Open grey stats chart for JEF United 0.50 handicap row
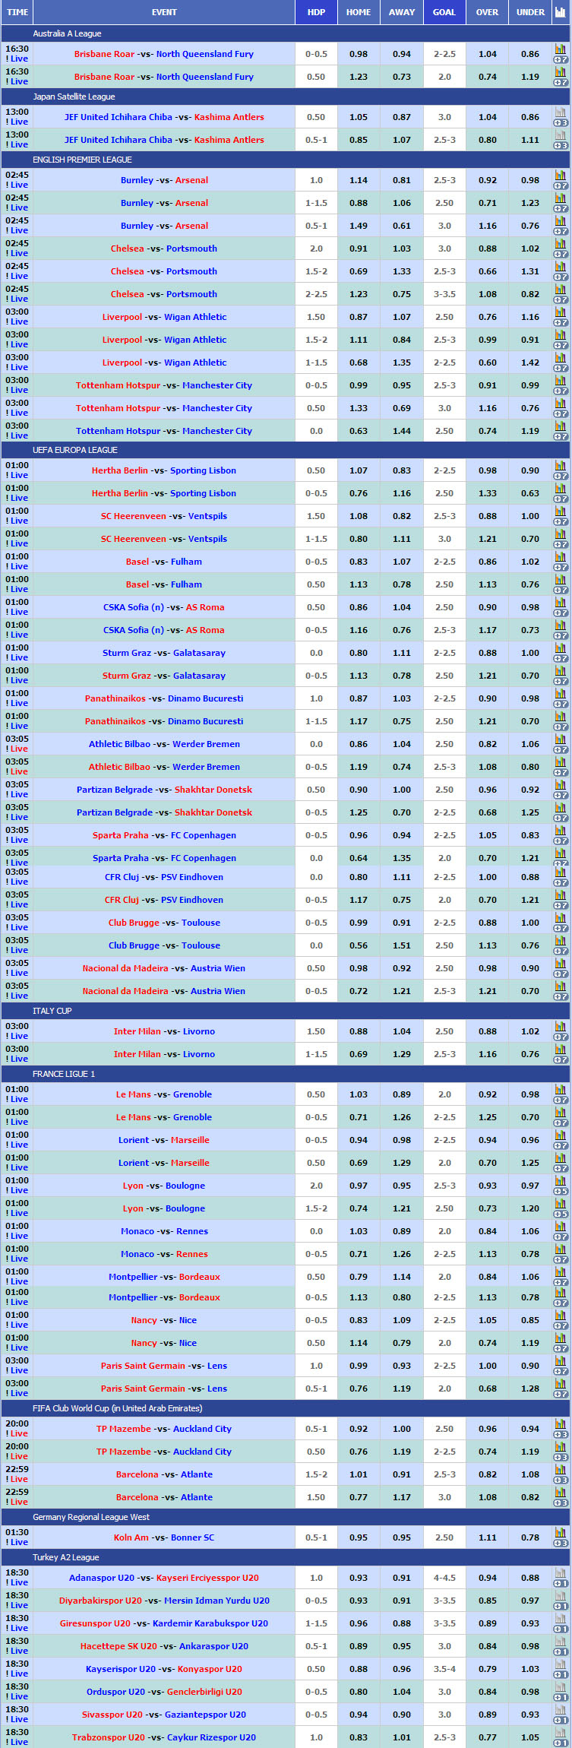Viewport: 572px width, 1748px height. coord(561,112)
